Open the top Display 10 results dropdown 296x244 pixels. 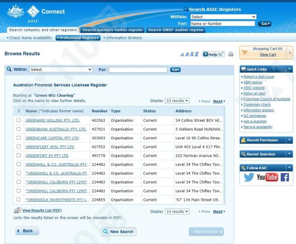[177, 101]
